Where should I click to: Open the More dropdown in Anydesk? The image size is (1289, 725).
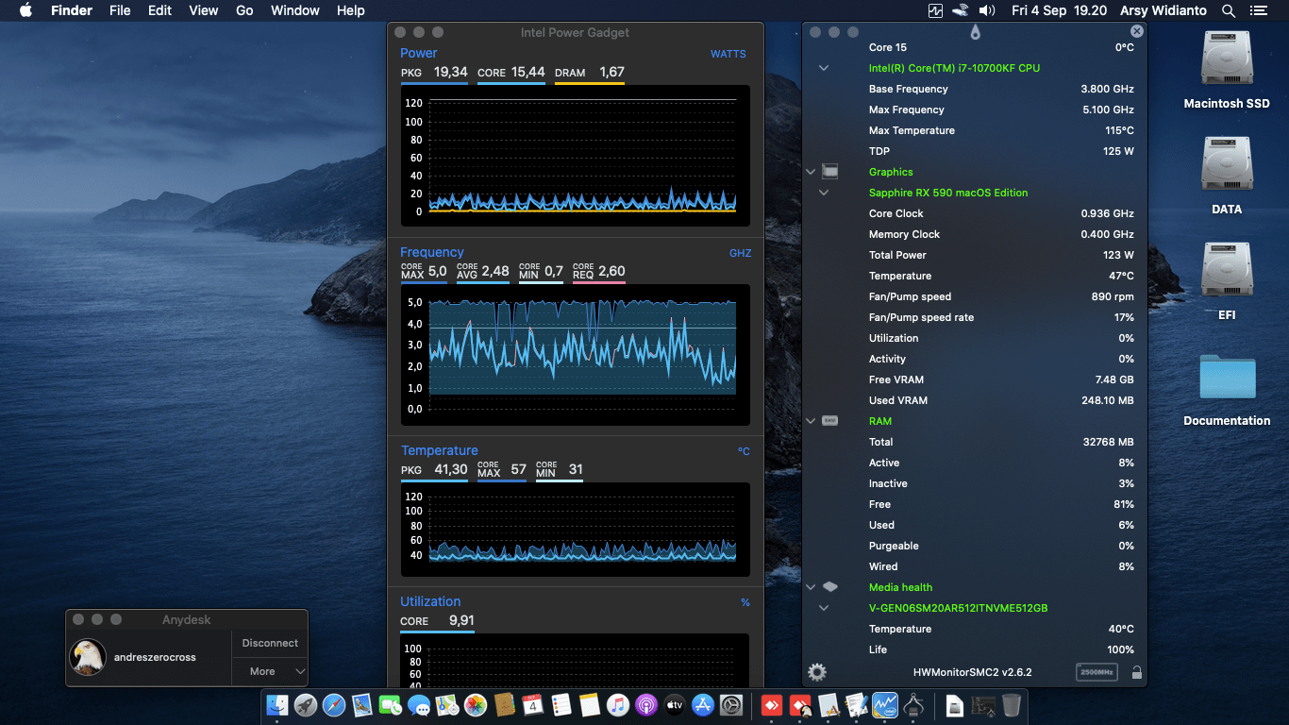click(270, 671)
